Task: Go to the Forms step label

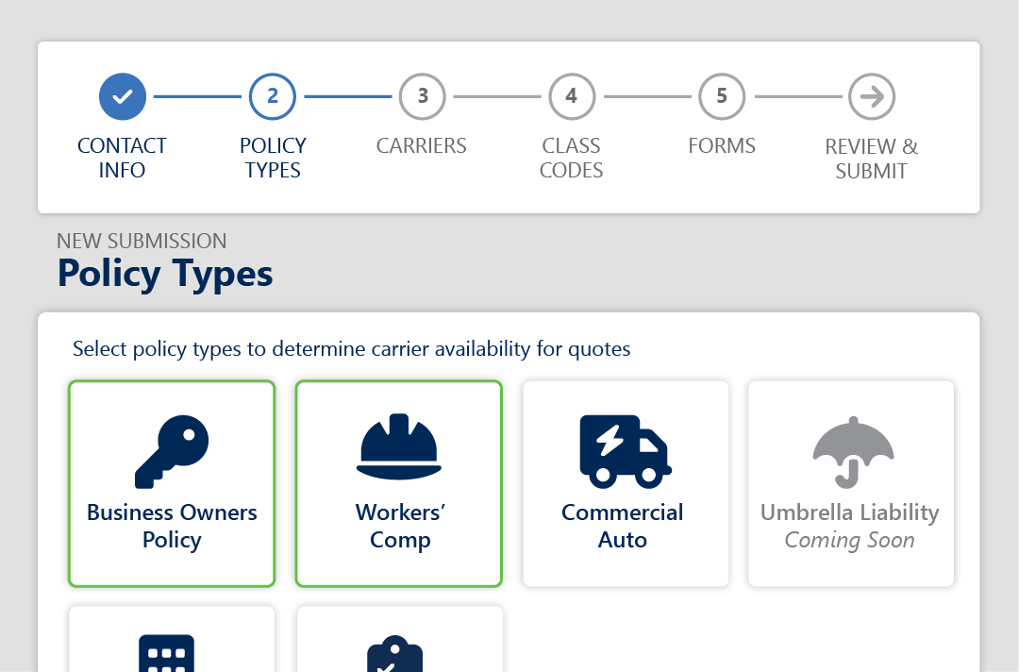Action: pos(722,146)
